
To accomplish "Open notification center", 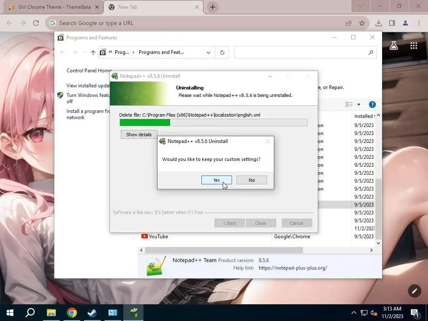I will (415, 313).
